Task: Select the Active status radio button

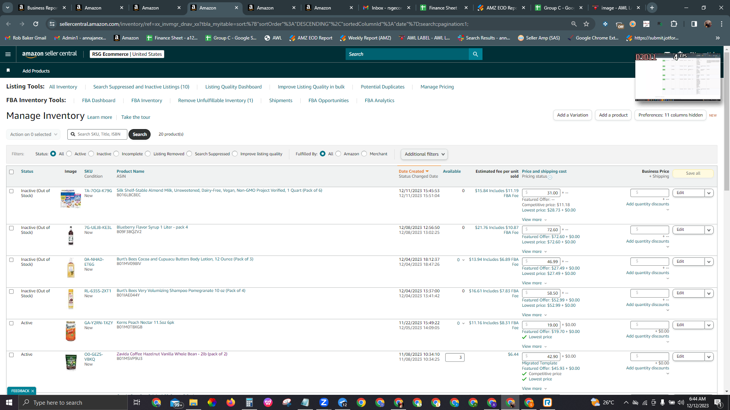Action: pos(69,154)
